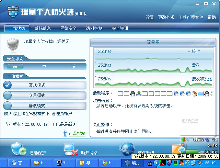Viewport: 220px width, 168px height.
Task: Click the 启动保护 shield icon
Action: [19, 149]
